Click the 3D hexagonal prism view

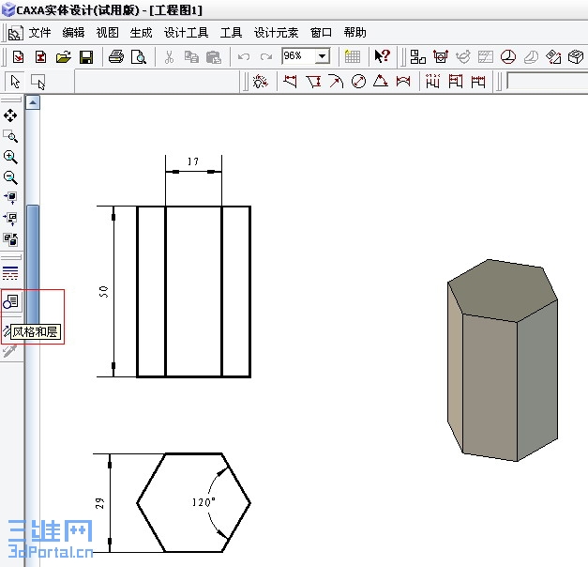[x=503, y=360]
